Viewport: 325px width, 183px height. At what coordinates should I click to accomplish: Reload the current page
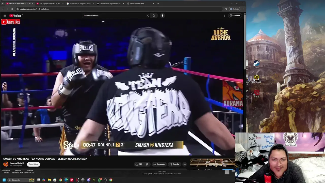12,9
